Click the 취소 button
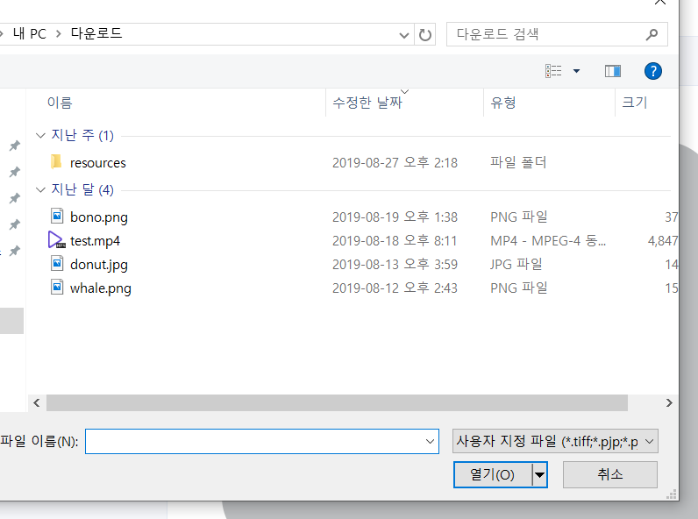 (x=609, y=474)
